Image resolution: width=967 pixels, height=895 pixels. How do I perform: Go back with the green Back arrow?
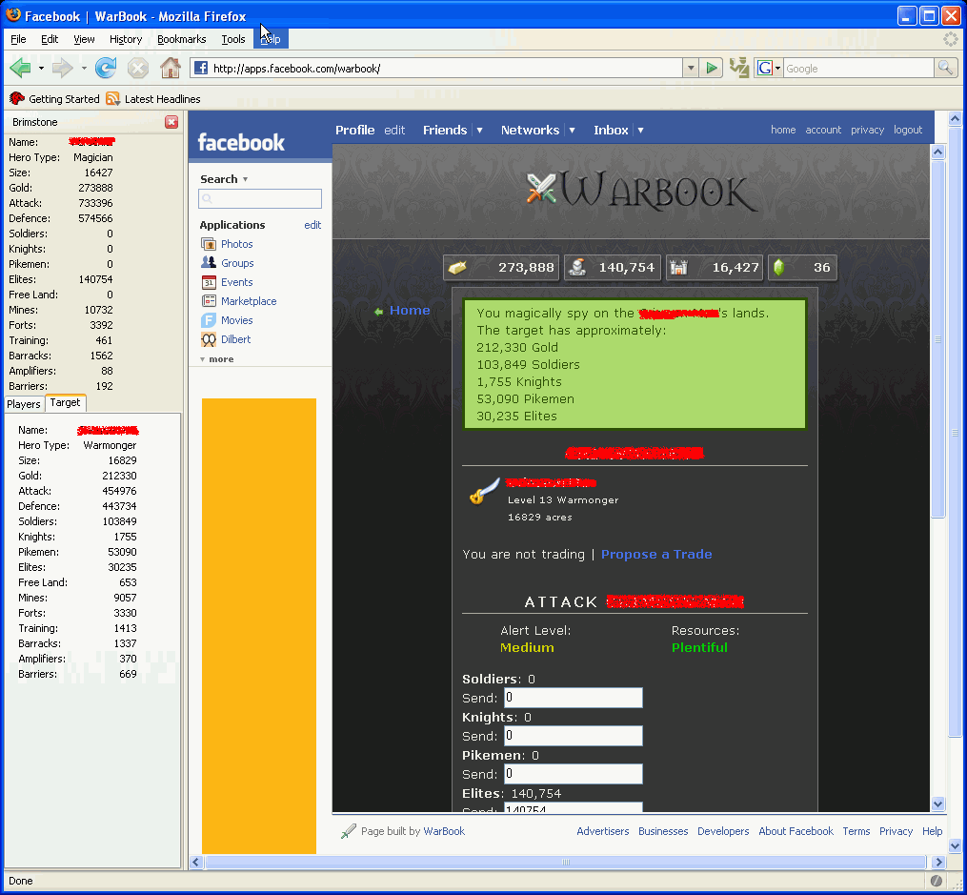20,68
